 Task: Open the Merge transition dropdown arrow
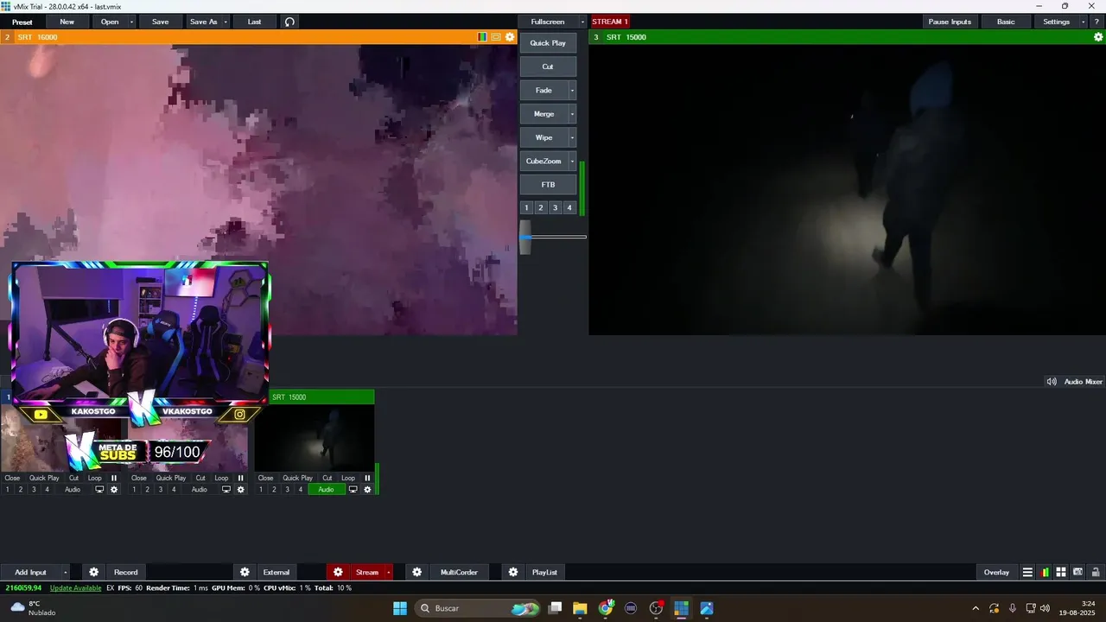tap(572, 114)
